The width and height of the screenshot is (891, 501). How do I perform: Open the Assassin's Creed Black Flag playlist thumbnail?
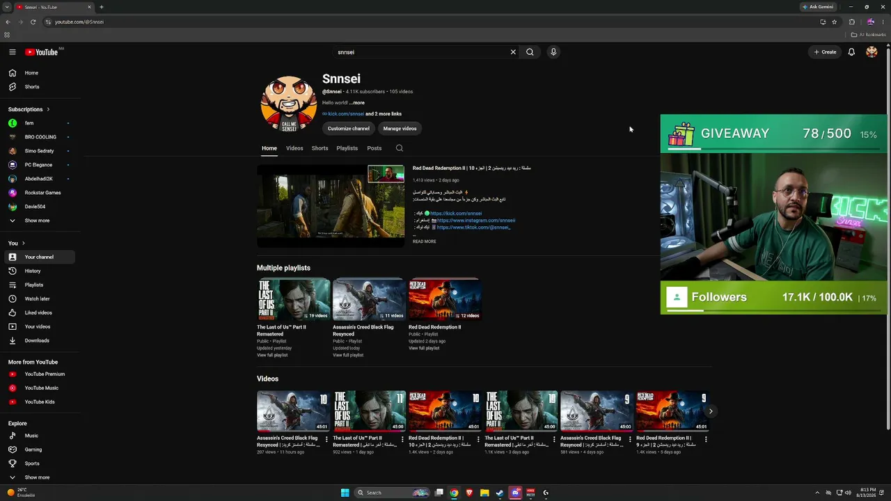(369, 300)
